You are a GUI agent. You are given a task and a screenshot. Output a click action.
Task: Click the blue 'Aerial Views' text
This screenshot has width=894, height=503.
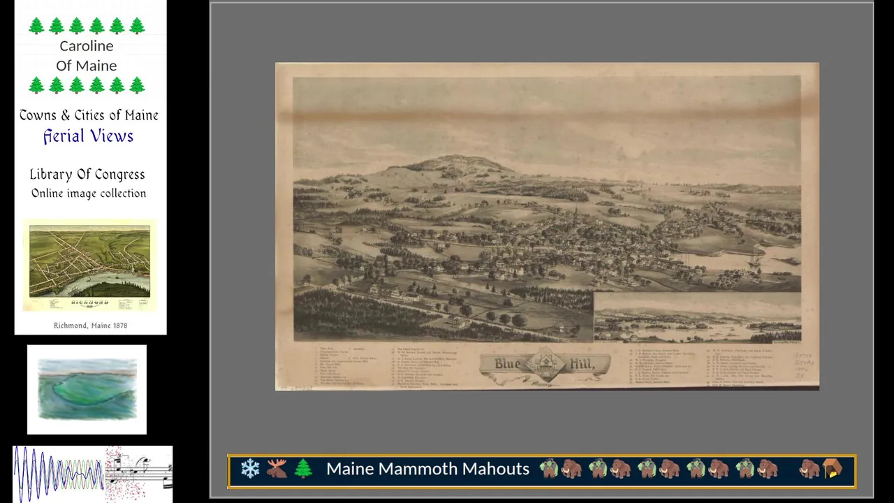88,136
